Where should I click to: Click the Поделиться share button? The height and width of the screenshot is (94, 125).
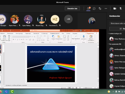click(90, 33)
